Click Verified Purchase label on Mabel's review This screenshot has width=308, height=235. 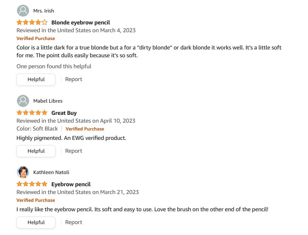click(x=85, y=129)
